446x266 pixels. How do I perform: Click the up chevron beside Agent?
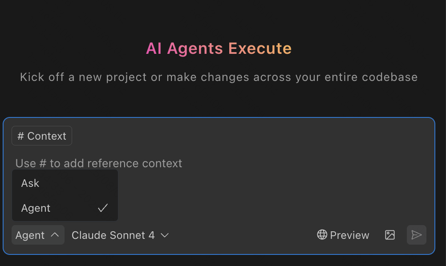[55, 235]
